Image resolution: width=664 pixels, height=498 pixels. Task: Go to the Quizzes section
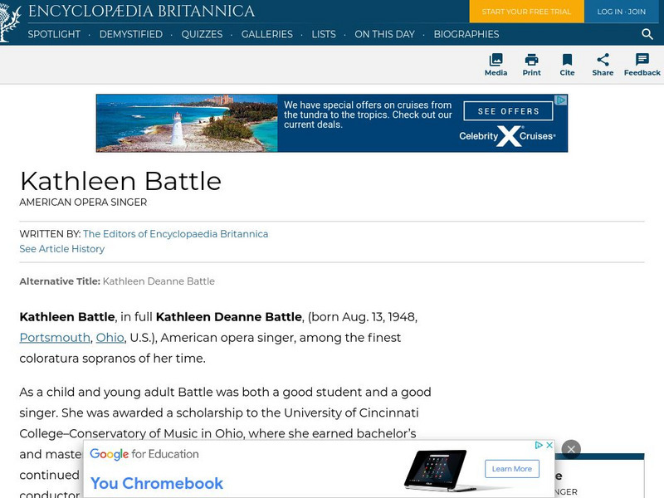(x=202, y=34)
